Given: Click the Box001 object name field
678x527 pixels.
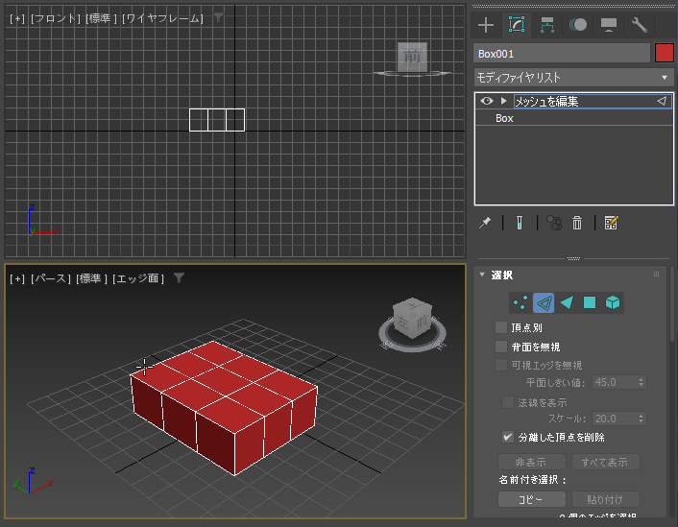Looking at the screenshot, I should pyautogui.click(x=562, y=54).
